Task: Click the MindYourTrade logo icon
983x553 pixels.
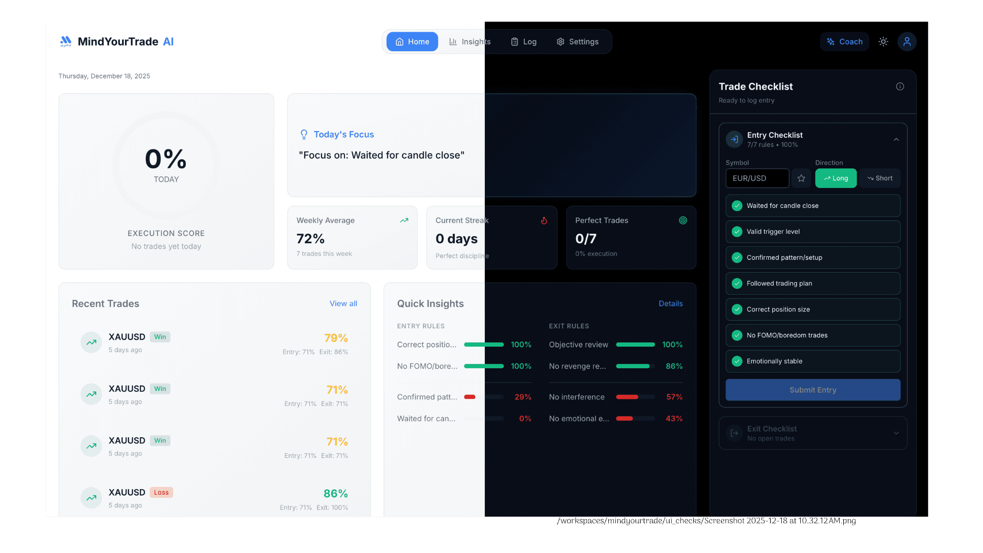Action: point(66,41)
